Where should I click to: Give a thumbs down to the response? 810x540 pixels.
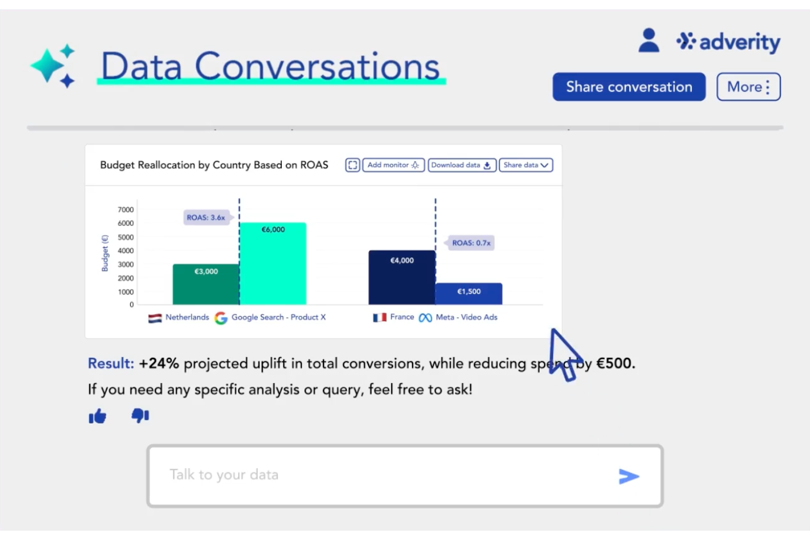pyautogui.click(x=139, y=416)
